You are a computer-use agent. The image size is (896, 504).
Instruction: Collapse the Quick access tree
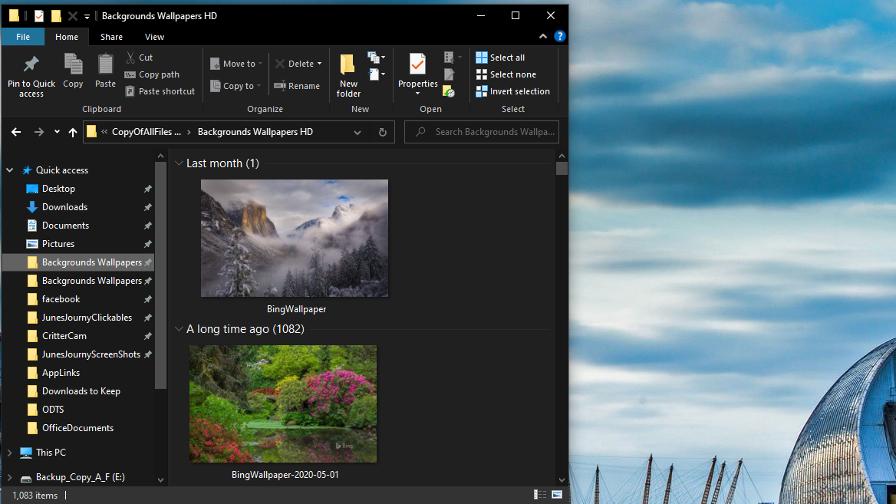[x=10, y=170]
